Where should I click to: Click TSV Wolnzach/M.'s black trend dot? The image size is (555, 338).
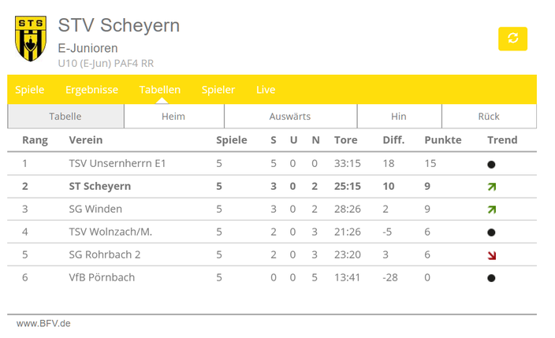(x=491, y=232)
